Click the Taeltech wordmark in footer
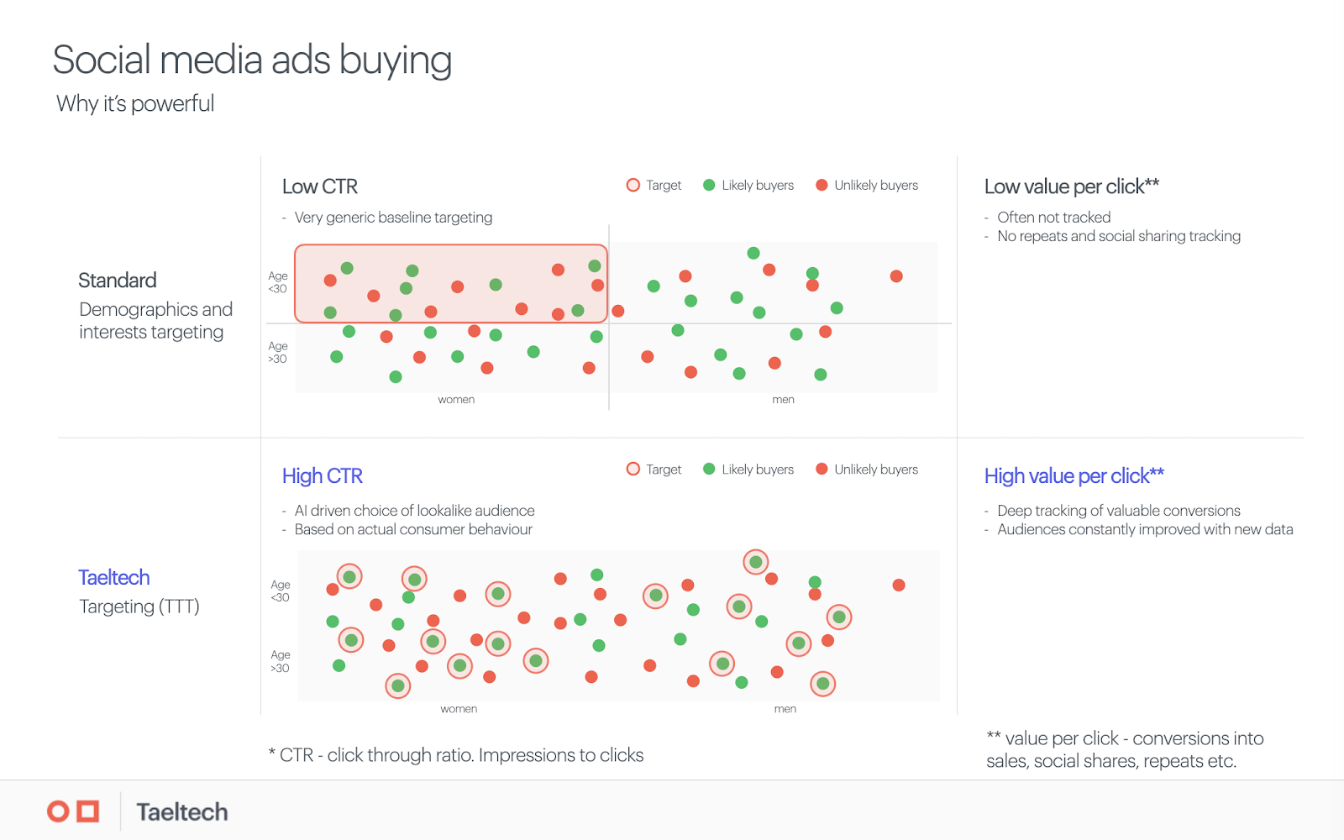Image resolution: width=1344 pixels, height=840 pixels. [182, 812]
